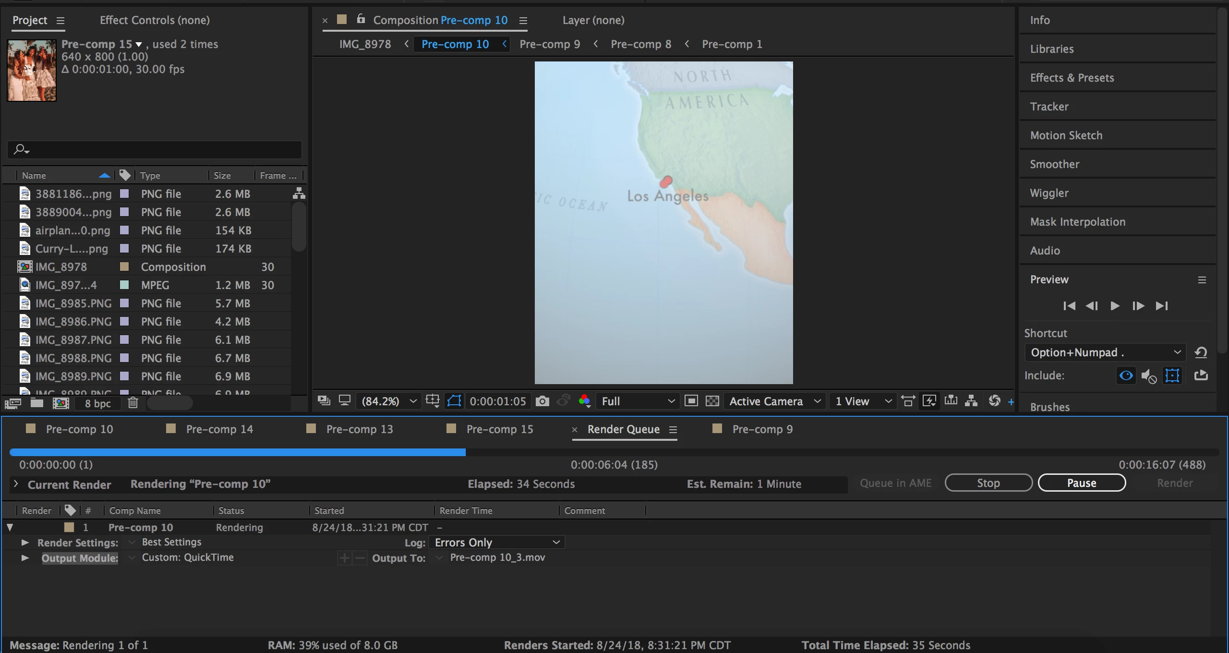
Task: Click the snapshot camera icon
Action: pos(542,401)
